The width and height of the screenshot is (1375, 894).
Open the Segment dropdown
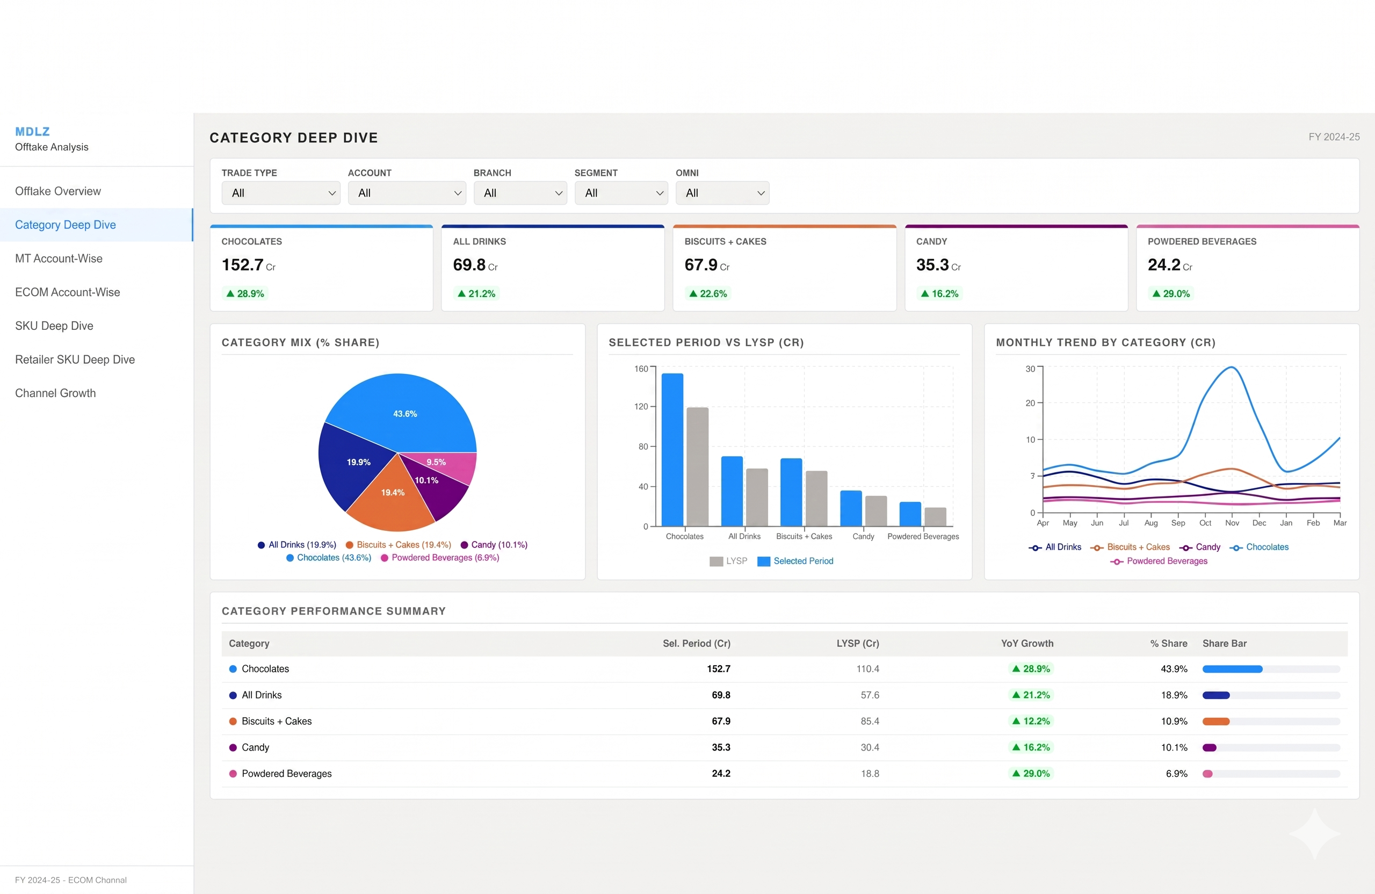(x=621, y=193)
